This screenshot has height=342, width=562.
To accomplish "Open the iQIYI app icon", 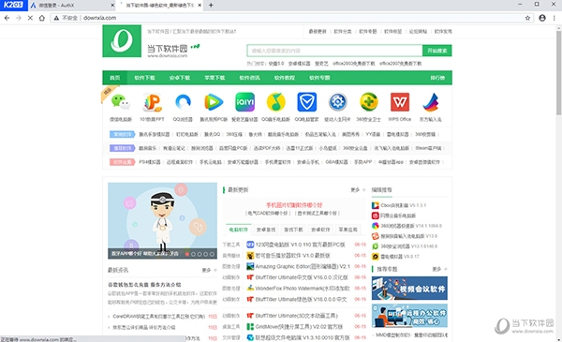I will [x=244, y=102].
